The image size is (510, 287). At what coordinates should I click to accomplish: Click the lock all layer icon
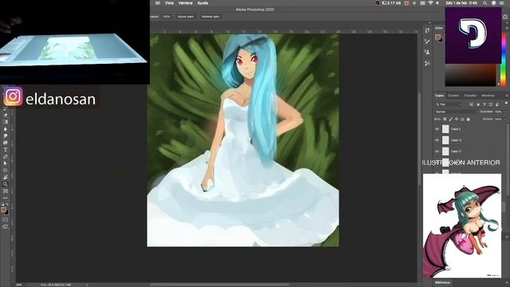469,120
